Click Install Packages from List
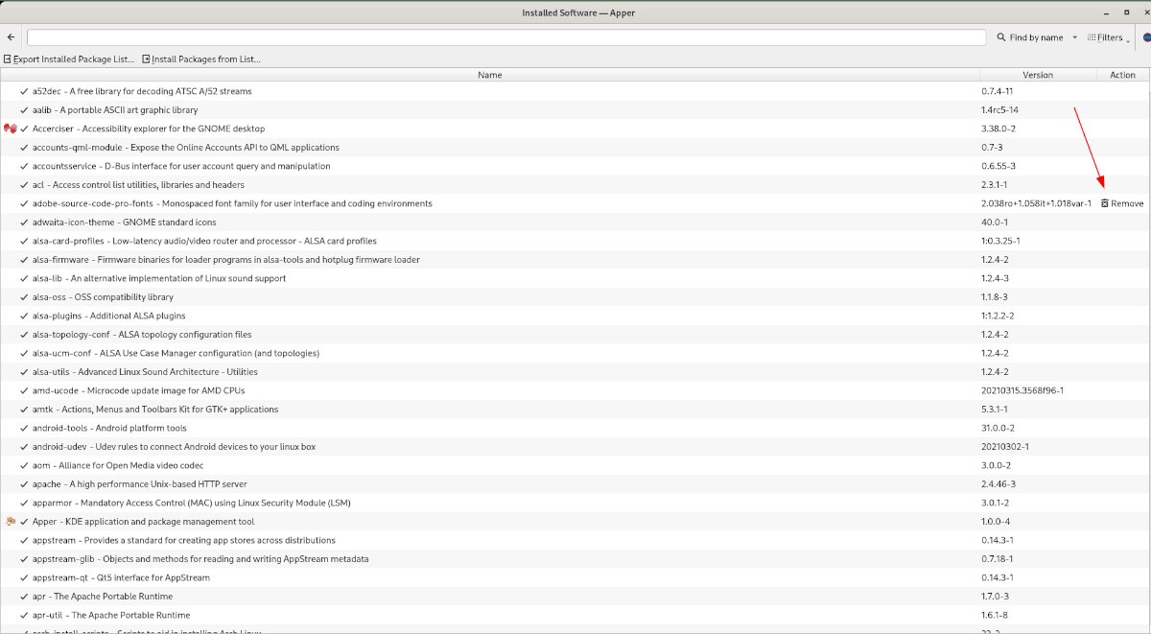This screenshot has height=634, width=1151. click(204, 59)
